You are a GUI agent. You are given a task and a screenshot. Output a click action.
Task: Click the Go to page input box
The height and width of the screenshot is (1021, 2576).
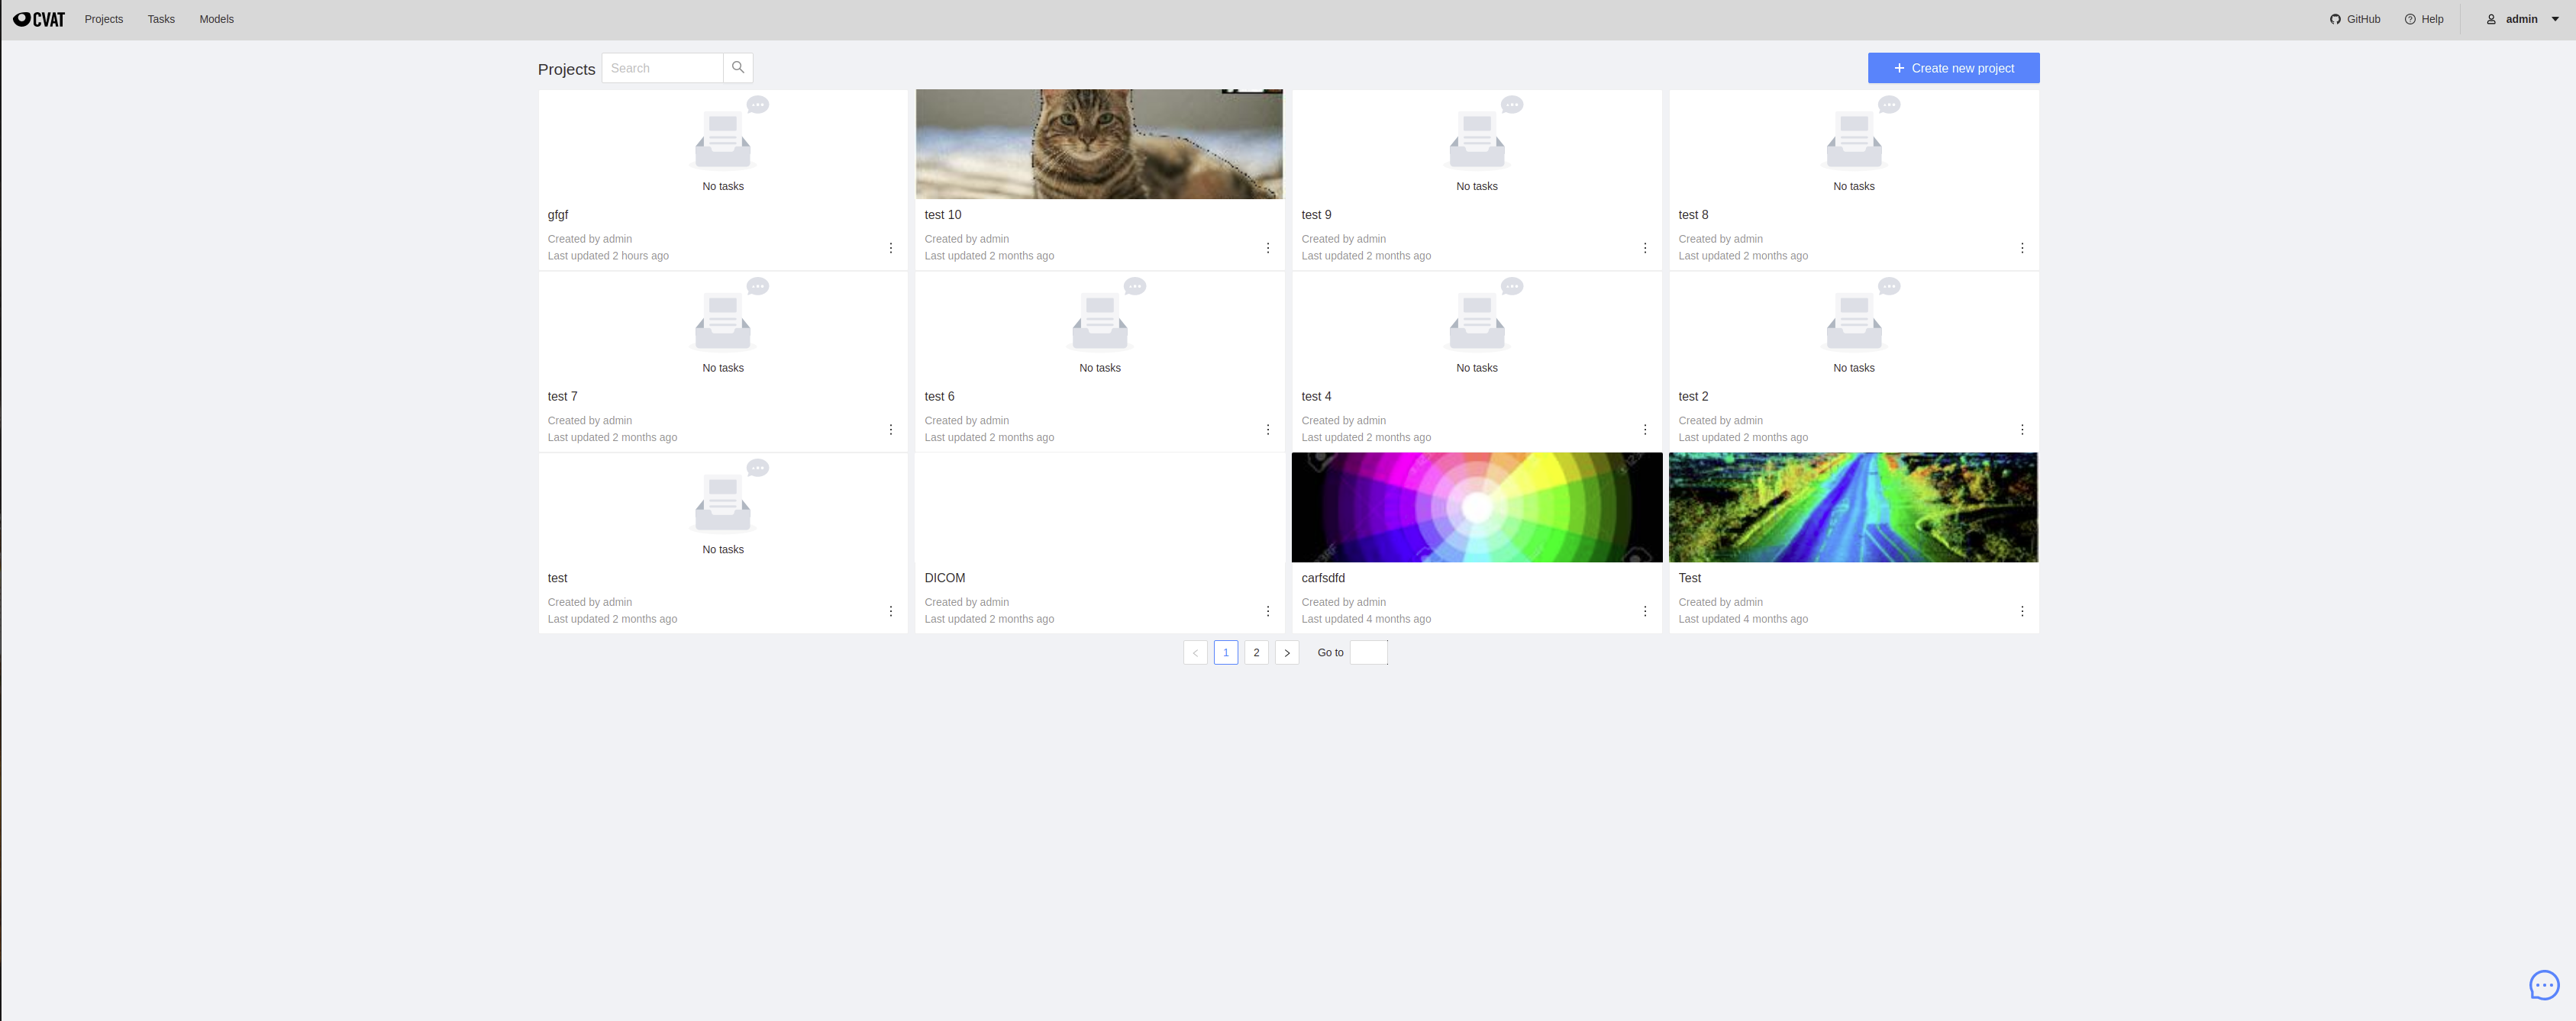pyautogui.click(x=1368, y=652)
